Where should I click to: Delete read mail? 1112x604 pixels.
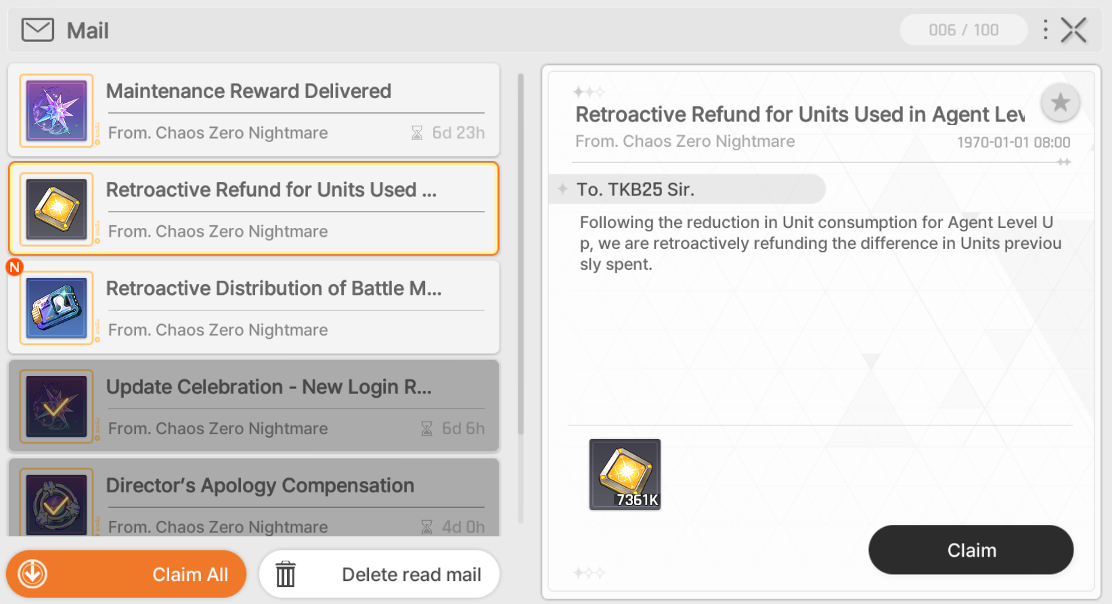[380, 574]
